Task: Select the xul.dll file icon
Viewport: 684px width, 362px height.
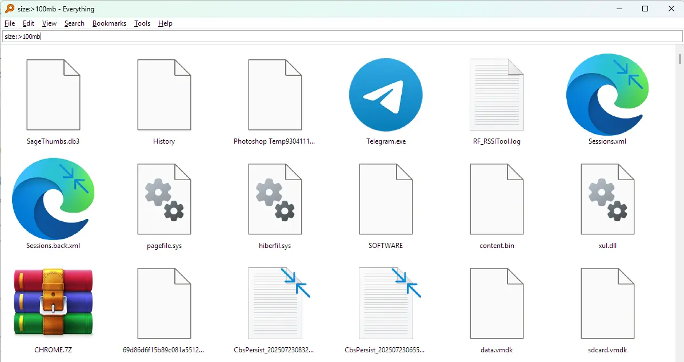Action: click(607, 200)
